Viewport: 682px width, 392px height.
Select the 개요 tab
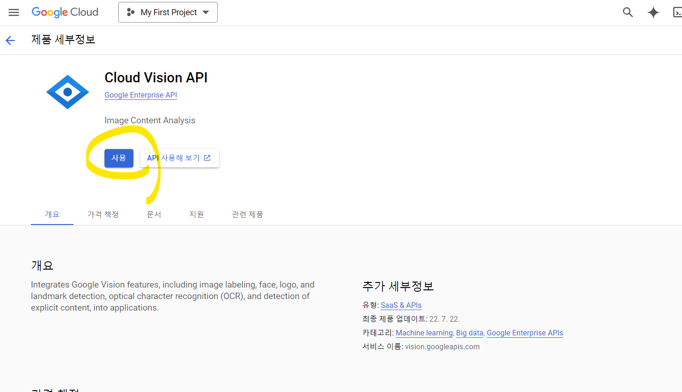tap(52, 214)
